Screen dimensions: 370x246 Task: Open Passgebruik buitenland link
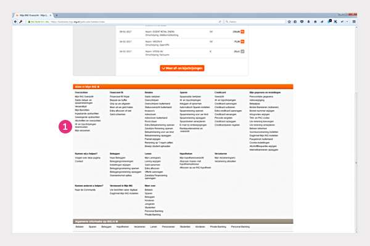(x=261, y=139)
